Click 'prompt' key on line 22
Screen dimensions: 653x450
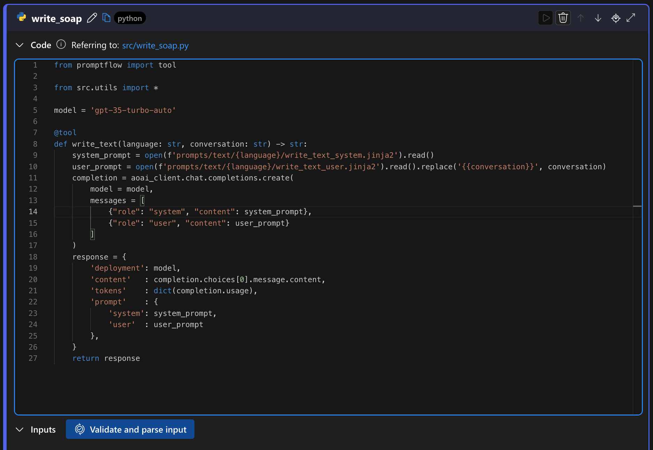(108, 302)
